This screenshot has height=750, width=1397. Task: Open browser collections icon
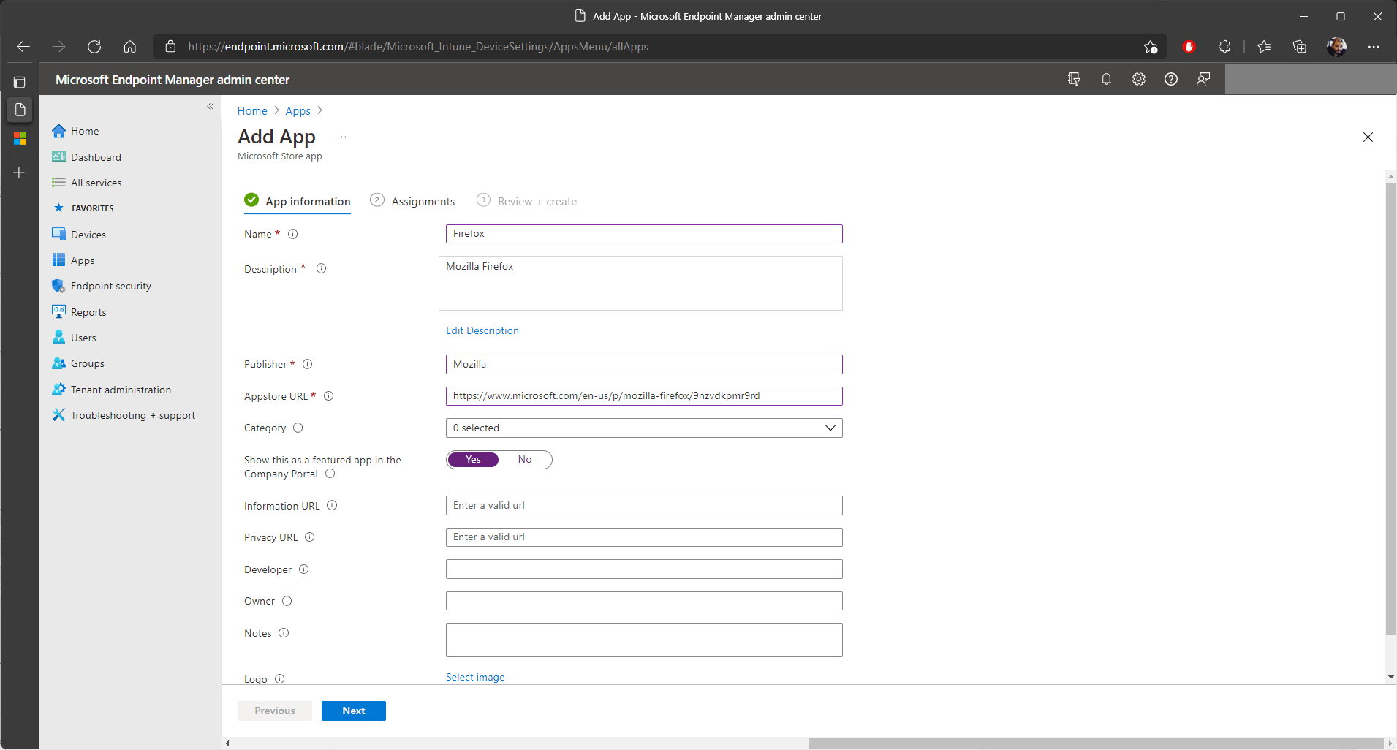[x=1299, y=47]
